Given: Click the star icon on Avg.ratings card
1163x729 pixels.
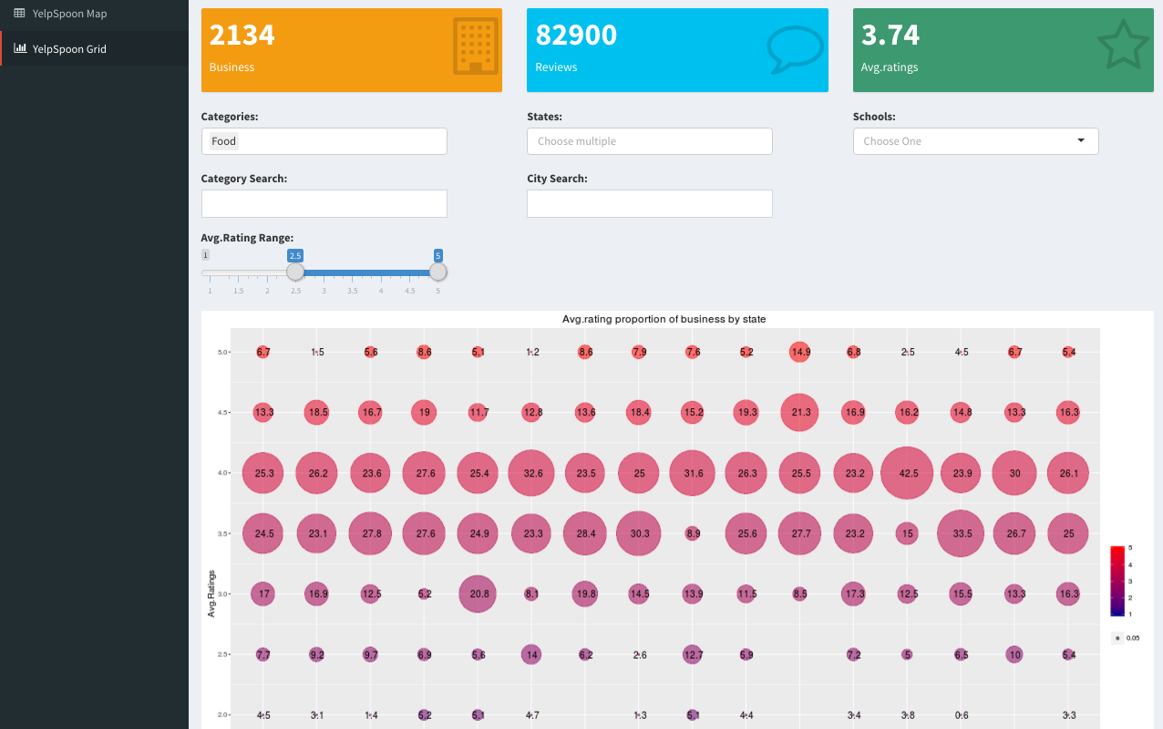Looking at the screenshot, I should point(1123,45).
